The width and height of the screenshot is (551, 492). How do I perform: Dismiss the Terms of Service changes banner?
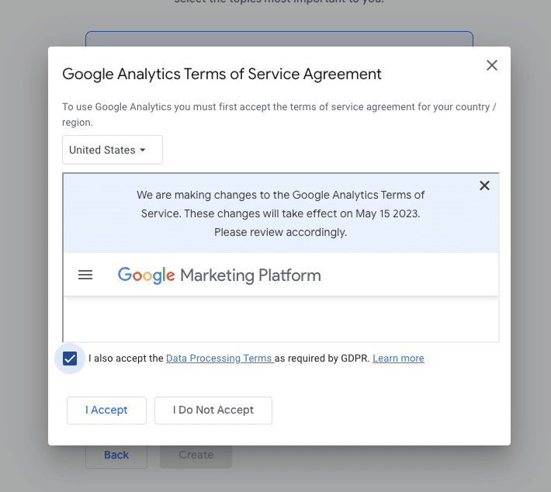click(x=484, y=185)
